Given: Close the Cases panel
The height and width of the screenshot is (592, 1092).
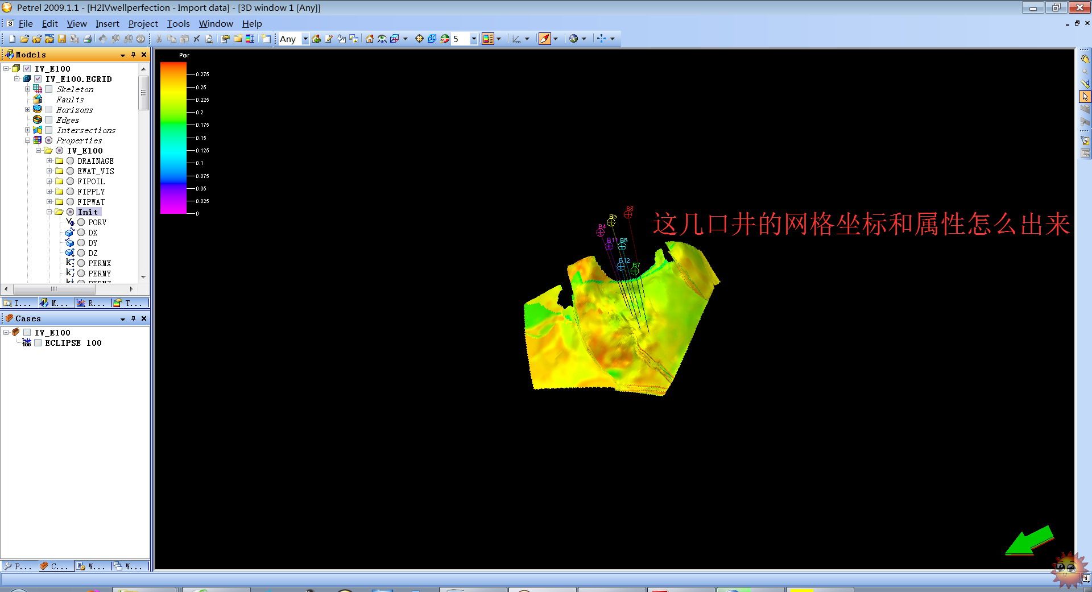Looking at the screenshot, I should [x=144, y=318].
